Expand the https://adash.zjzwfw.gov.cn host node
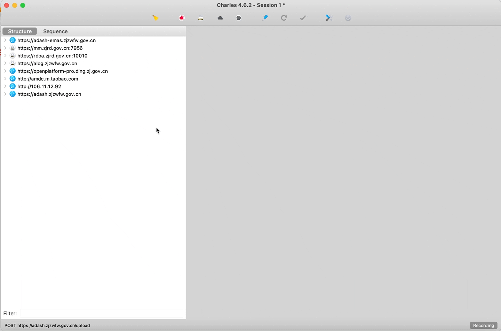Viewport: 501px width, 331px height. click(x=5, y=94)
